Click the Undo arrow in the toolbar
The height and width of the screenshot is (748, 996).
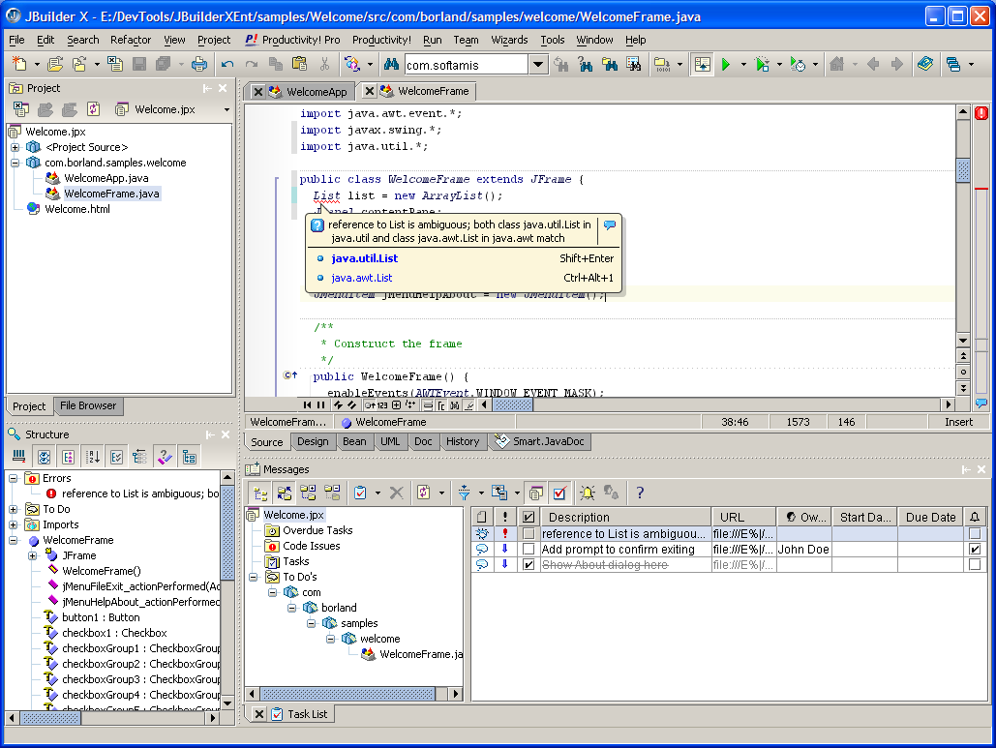tap(227, 65)
